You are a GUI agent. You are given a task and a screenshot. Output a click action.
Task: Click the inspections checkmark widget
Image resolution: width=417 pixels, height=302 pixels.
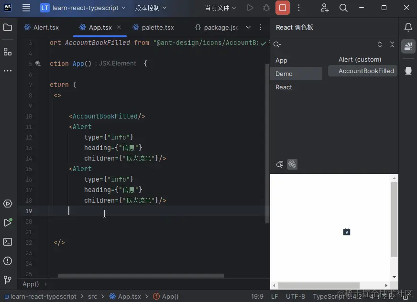[x=263, y=43]
